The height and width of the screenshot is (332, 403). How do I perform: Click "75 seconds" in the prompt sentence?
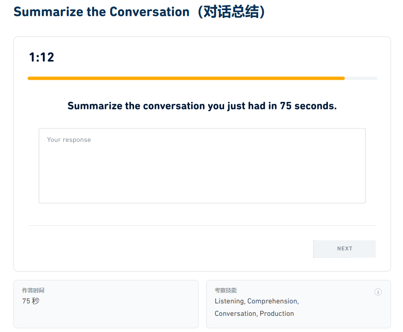tap(308, 106)
